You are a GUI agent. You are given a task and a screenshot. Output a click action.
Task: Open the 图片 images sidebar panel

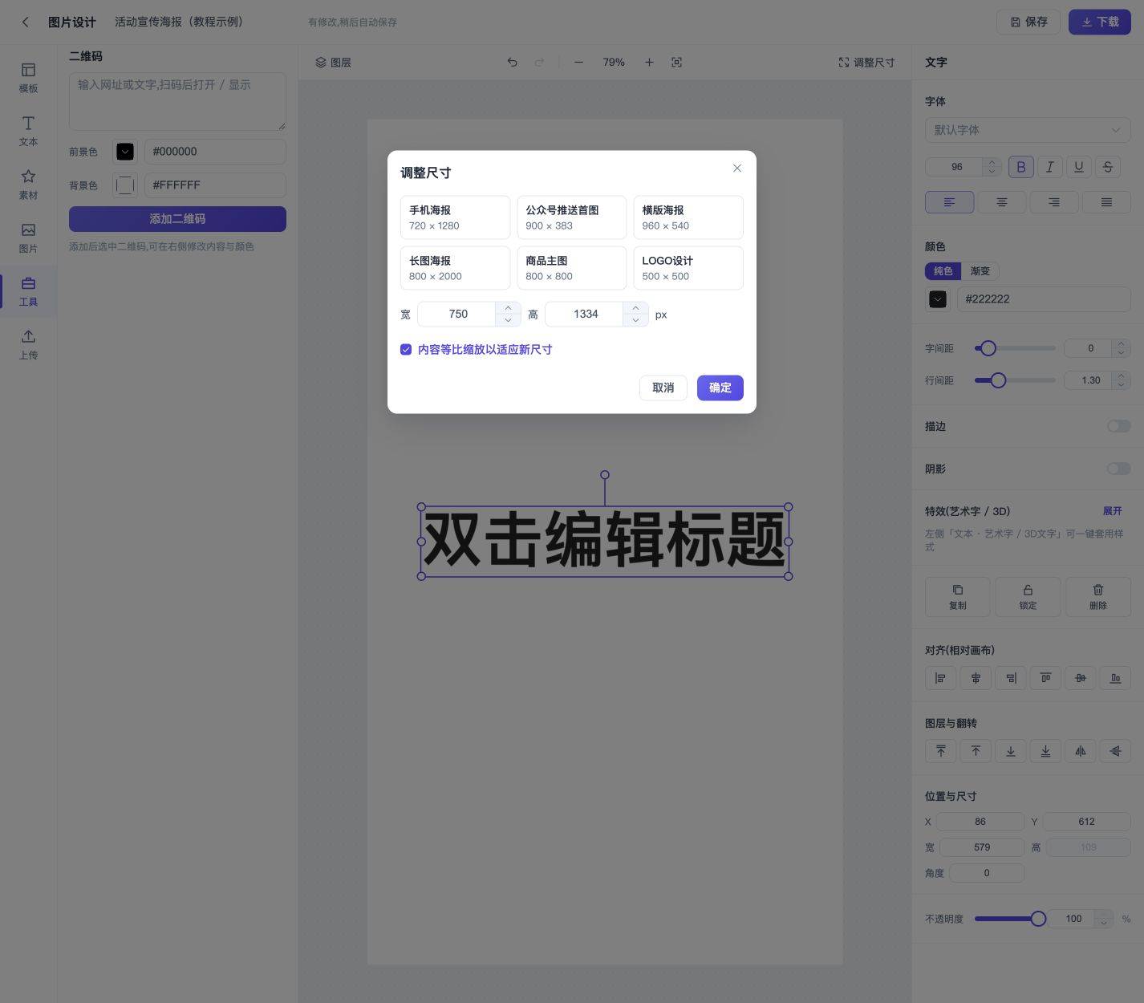pos(28,238)
